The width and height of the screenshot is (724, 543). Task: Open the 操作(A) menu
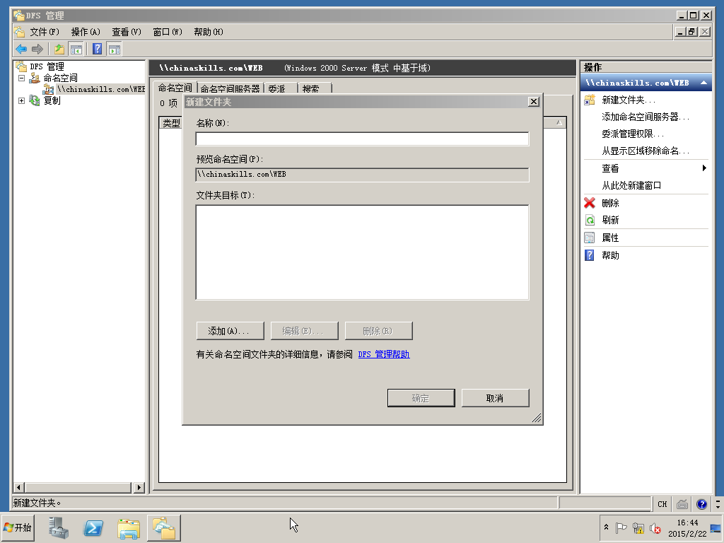(86, 32)
